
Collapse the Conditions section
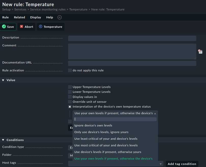[x=3, y=140]
